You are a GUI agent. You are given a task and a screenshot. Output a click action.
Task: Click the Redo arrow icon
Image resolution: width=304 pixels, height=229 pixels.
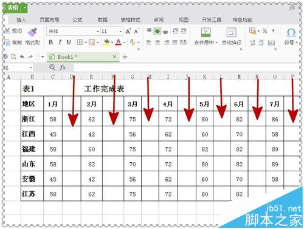coord(30,57)
